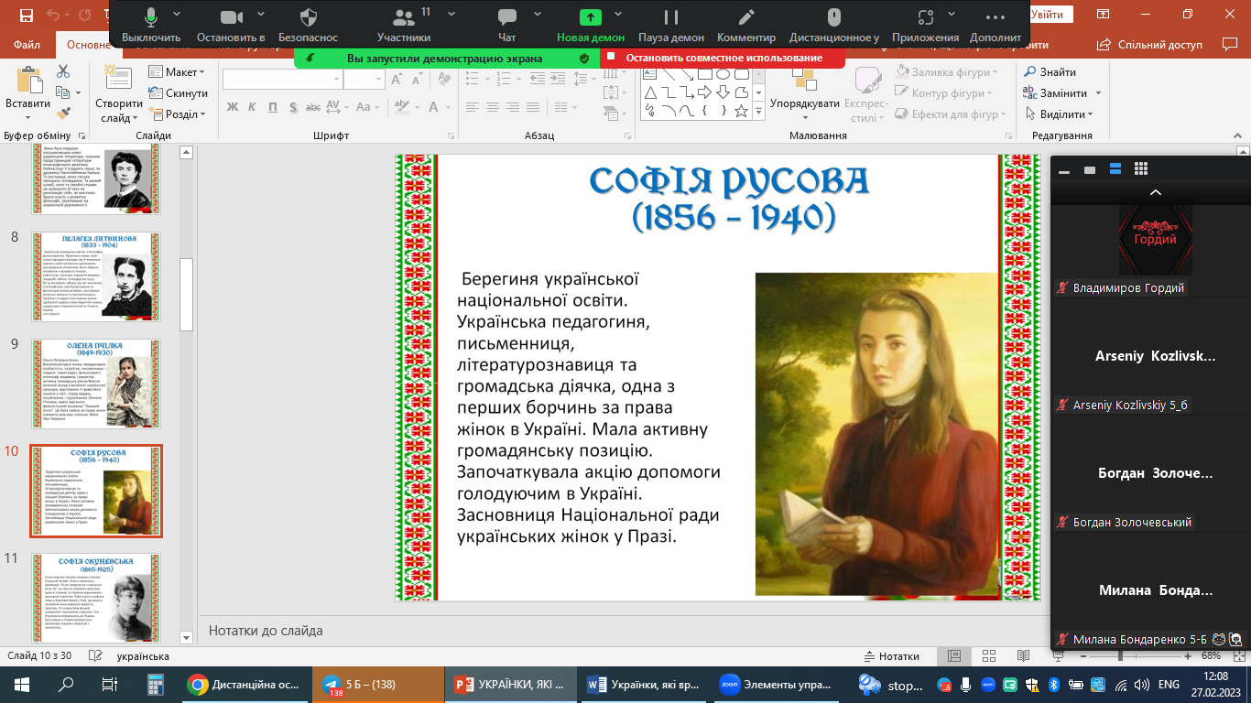1251x703 pixels.
Task: Open Zoom chat
Action: (x=506, y=25)
